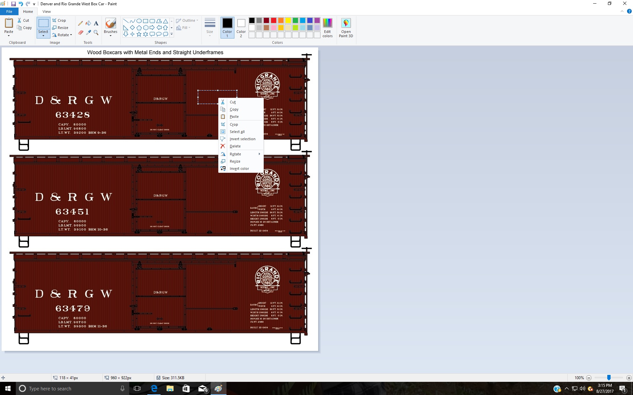Select the Oval shape
633x395 pixels.
coord(139,21)
